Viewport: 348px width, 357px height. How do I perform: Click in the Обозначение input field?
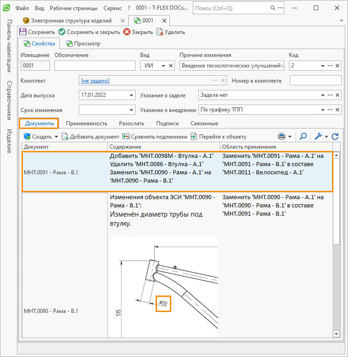(94, 66)
